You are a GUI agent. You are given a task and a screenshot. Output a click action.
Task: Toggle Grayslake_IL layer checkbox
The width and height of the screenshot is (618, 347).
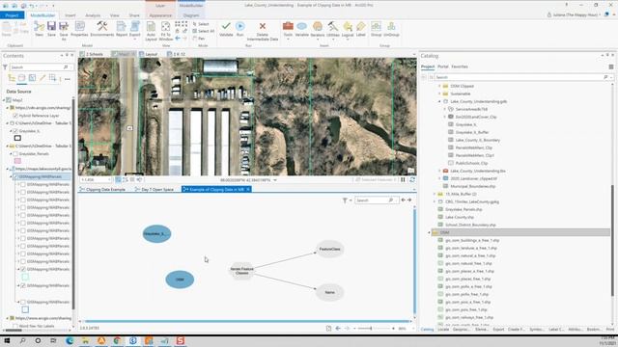15,131
